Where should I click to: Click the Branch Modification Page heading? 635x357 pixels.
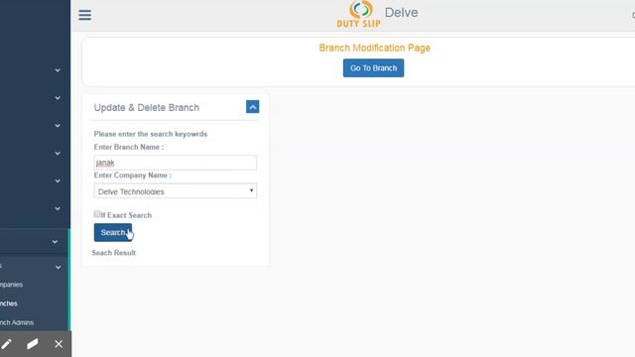click(x=375, y=48)
